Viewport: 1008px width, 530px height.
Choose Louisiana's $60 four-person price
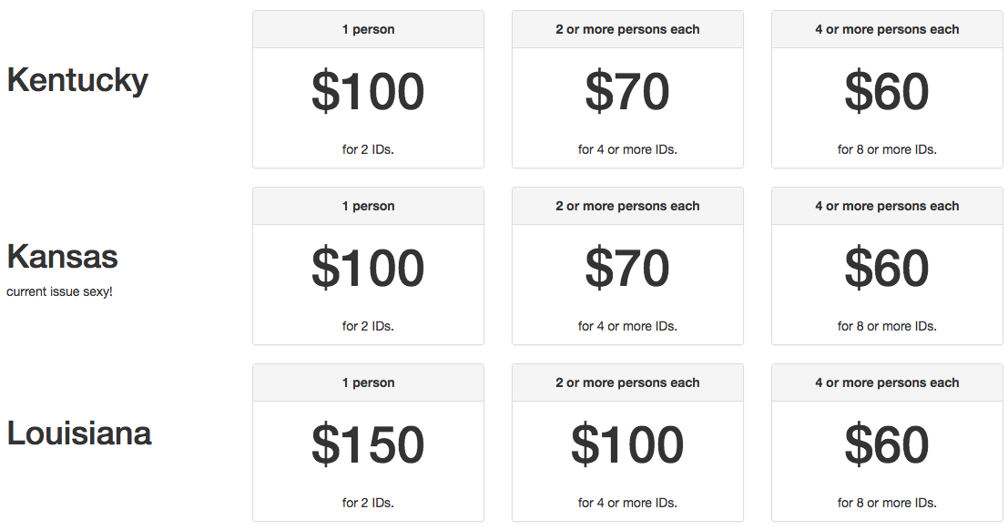[x=887, y=444]
